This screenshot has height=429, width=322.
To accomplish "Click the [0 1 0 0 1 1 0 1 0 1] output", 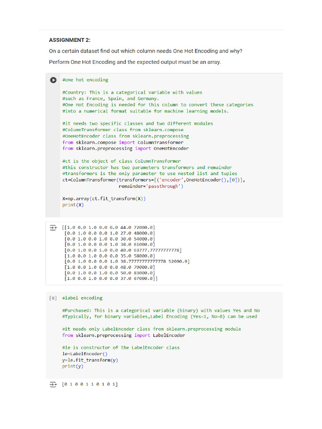I will pyautogui.click(x=90, y=384).
